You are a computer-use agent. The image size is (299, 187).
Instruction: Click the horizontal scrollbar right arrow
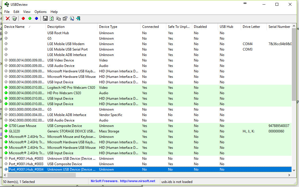pos(289,175)
